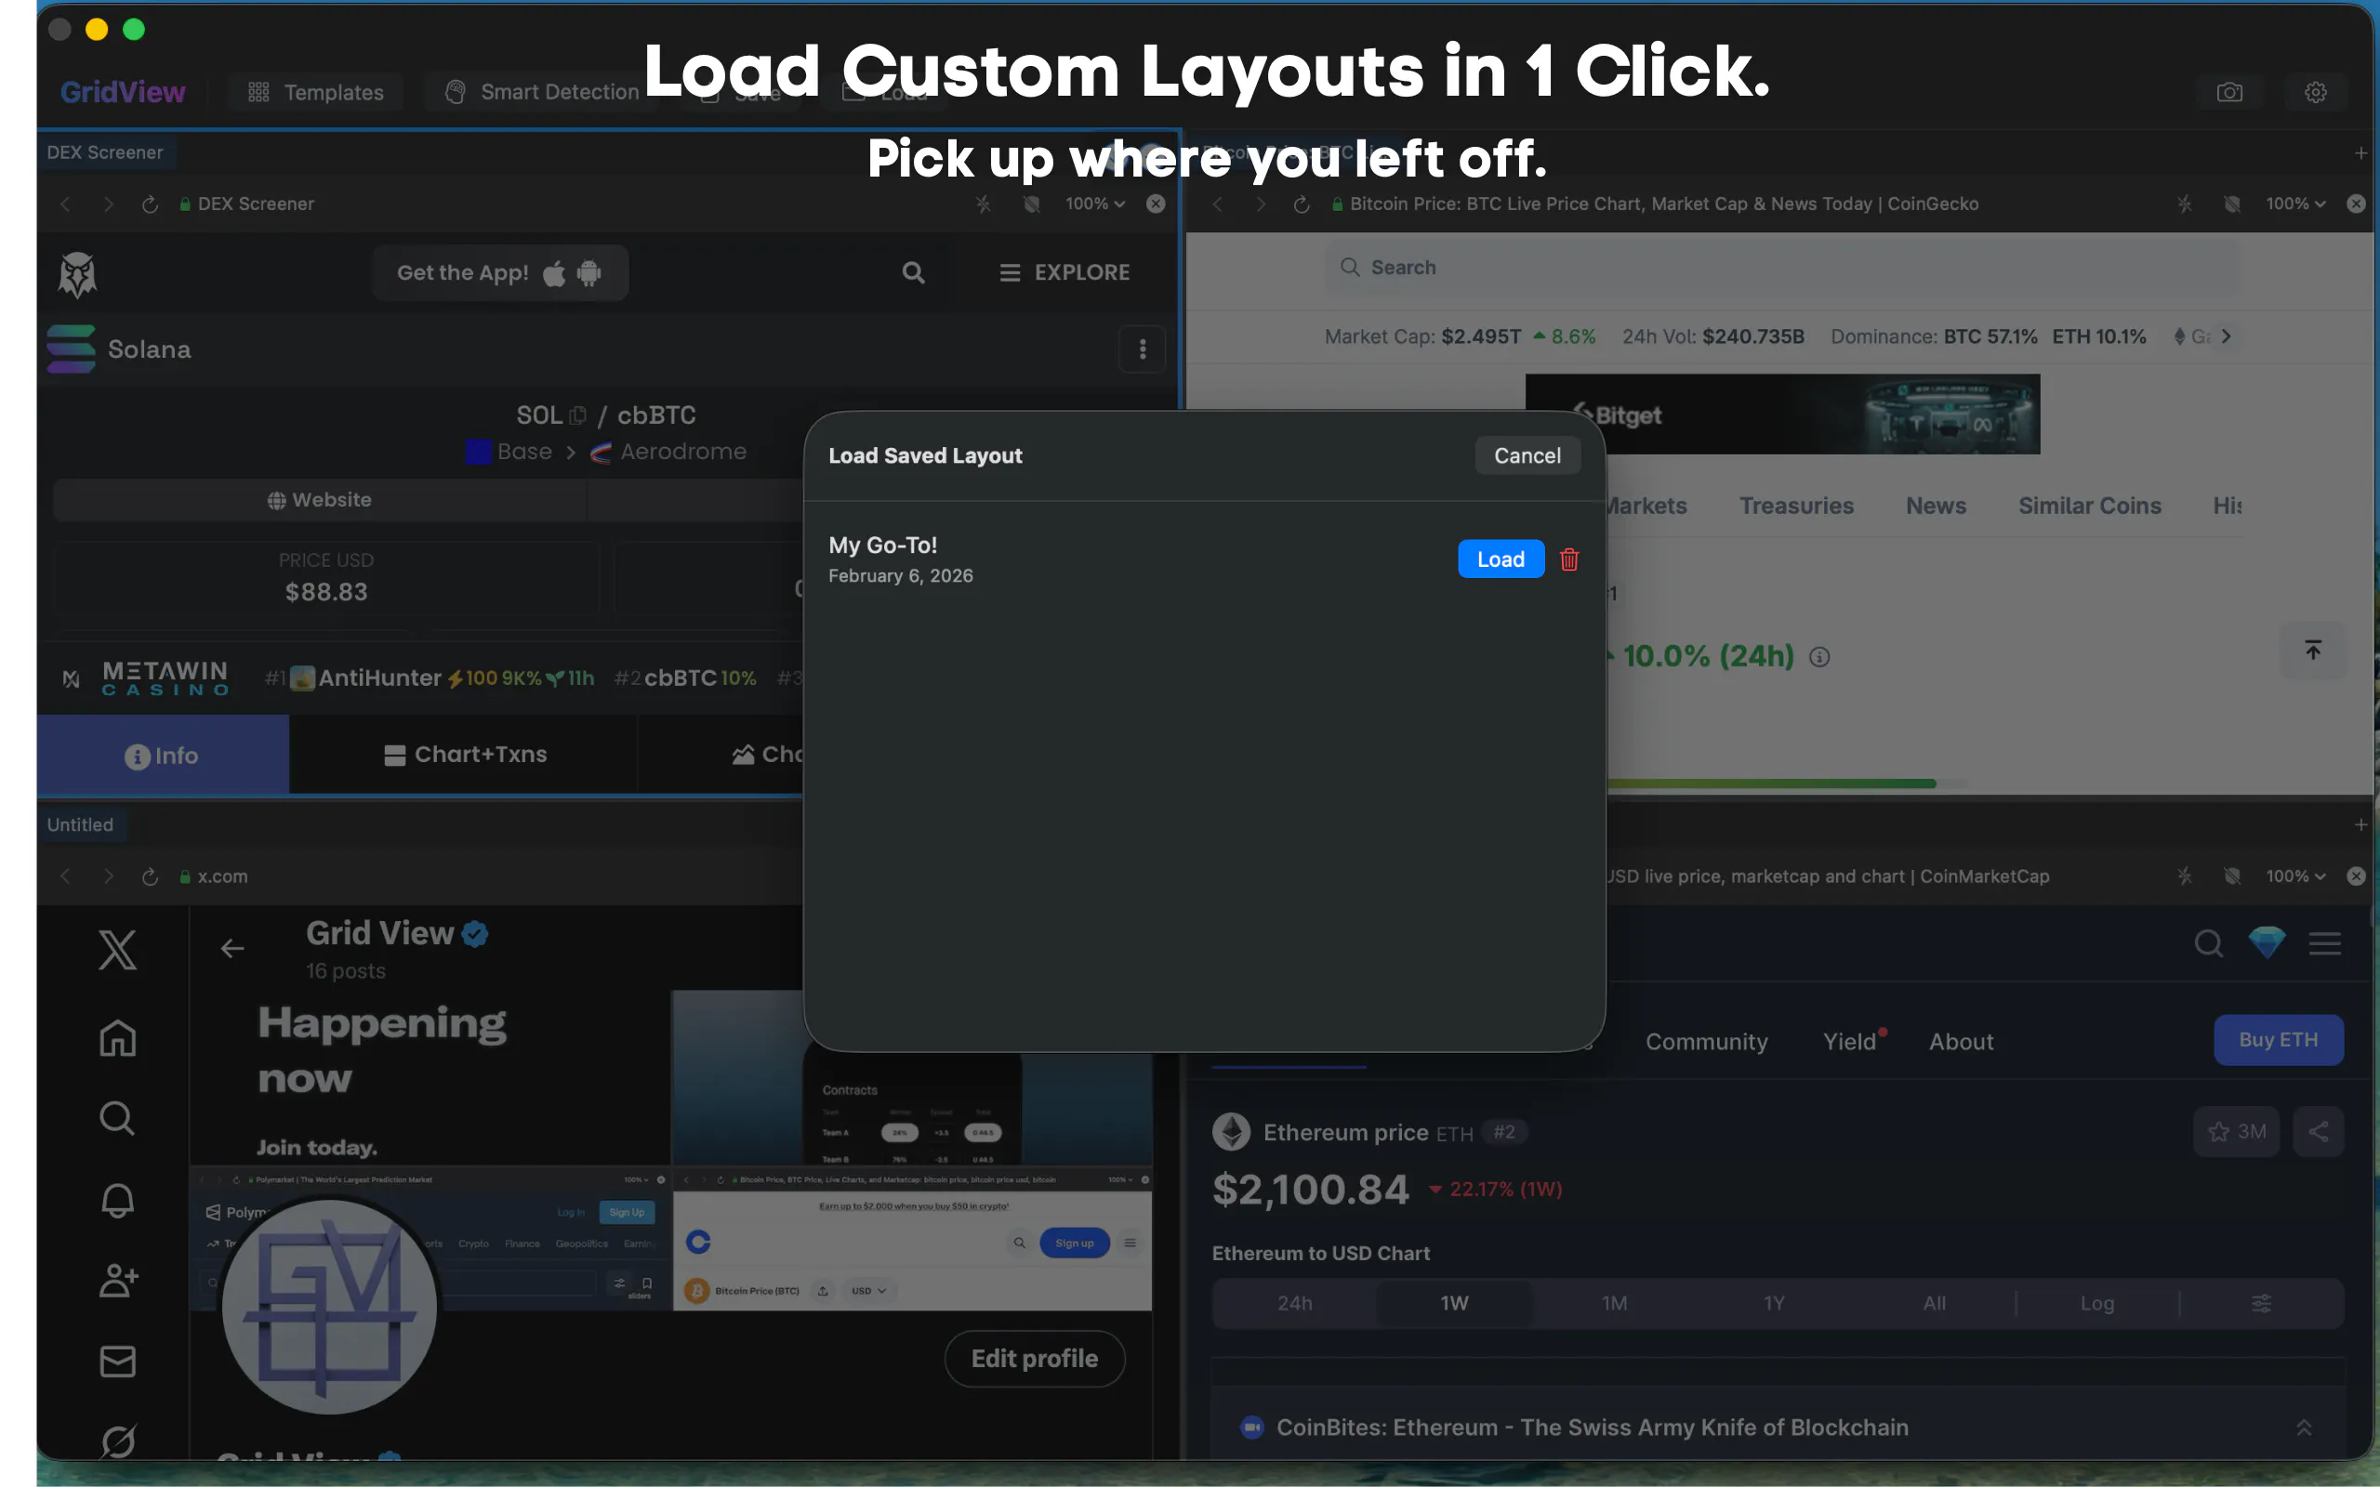Open the CoinMarketCap search magnifier

click(x=2209, y=943)
